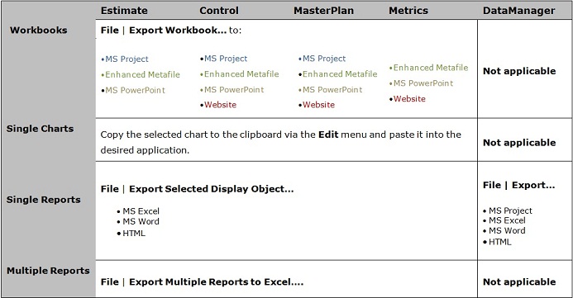The height and width of the screenshot is (298, 573).
Task: Click the DataManager column header
Action: point(519,11)
